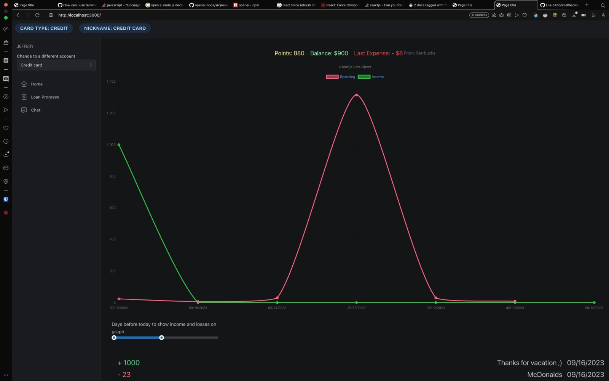This screenshot has height=381, width=609.
Task: Open bookmarks heart in the left sidebar
Action: [x=6, y=128]
